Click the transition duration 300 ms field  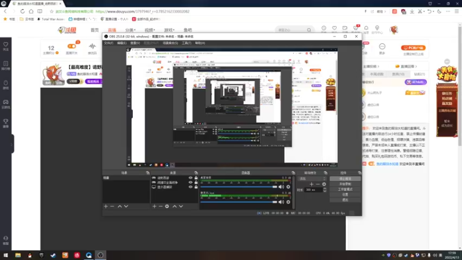(314, 190)
